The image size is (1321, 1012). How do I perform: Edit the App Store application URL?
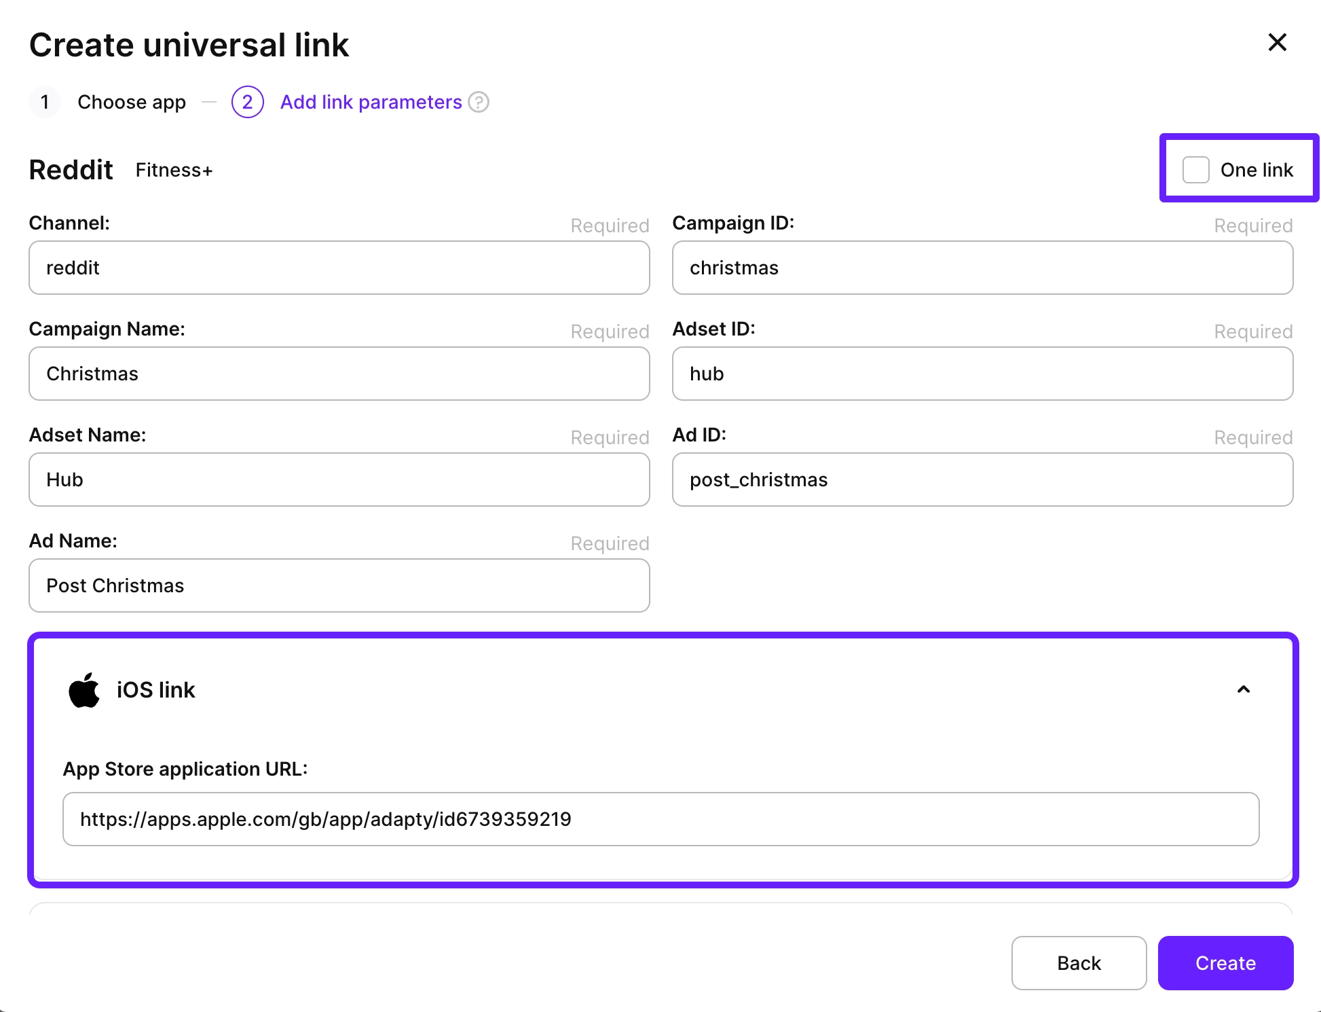pos(660,819)
